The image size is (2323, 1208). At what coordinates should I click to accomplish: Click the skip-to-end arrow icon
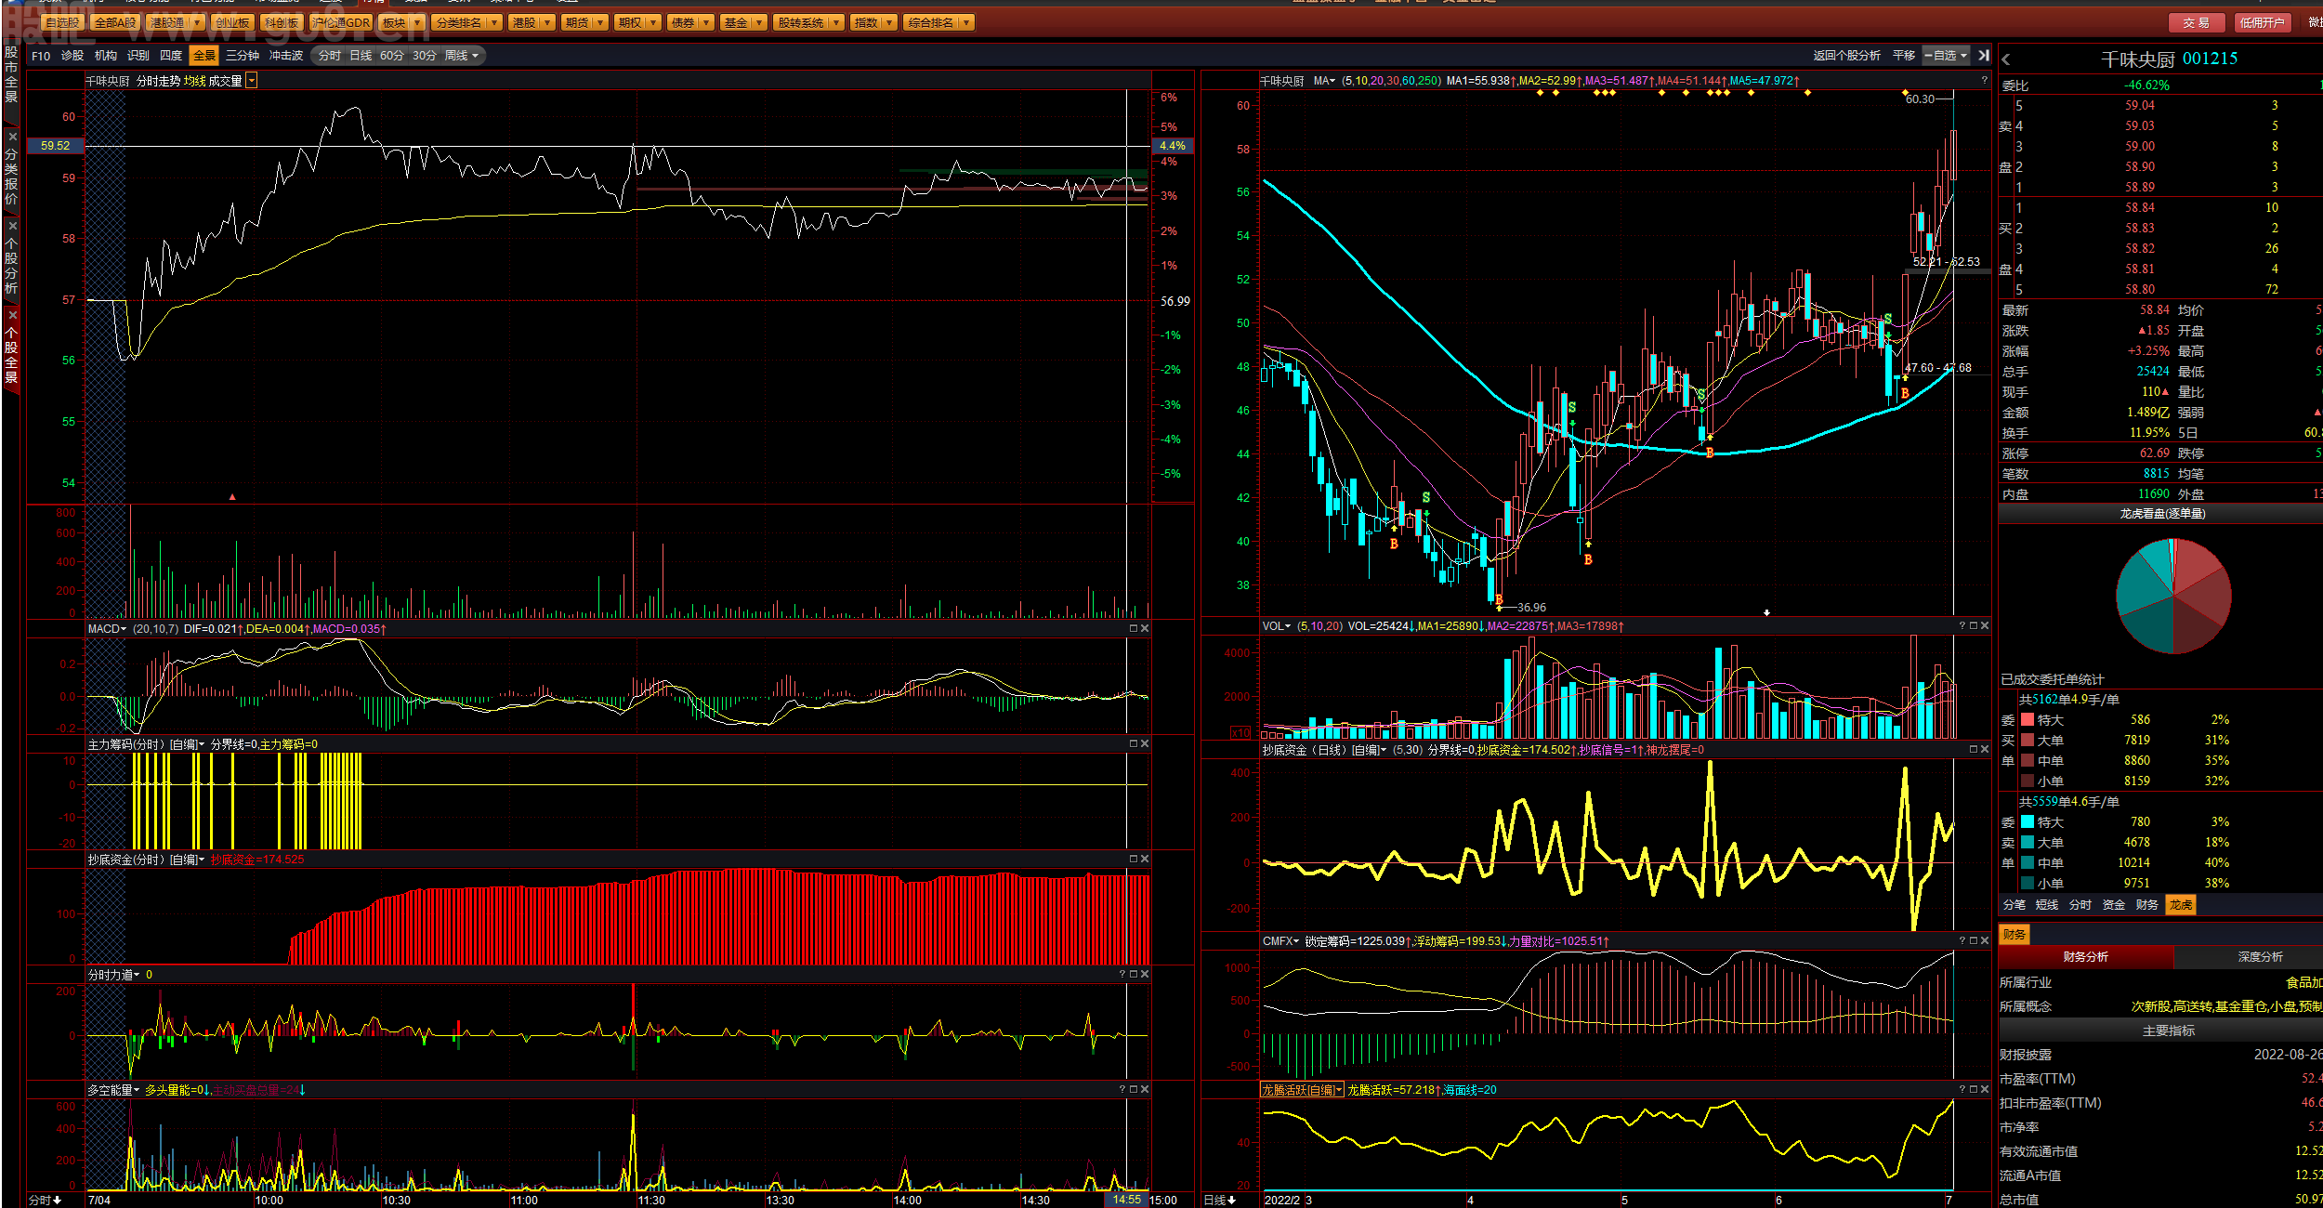click(1984, 56)
